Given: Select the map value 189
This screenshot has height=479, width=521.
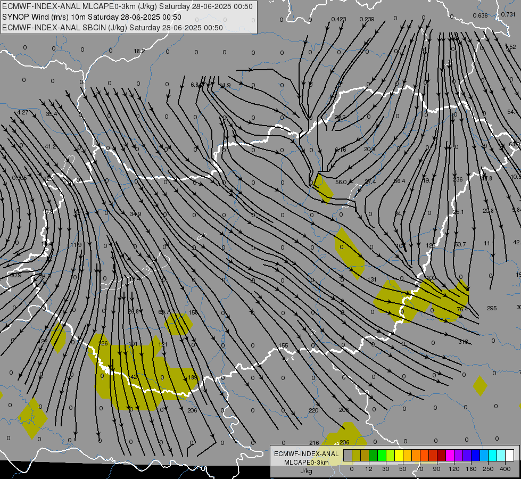Looking at the screenshot, I should 193,377.
